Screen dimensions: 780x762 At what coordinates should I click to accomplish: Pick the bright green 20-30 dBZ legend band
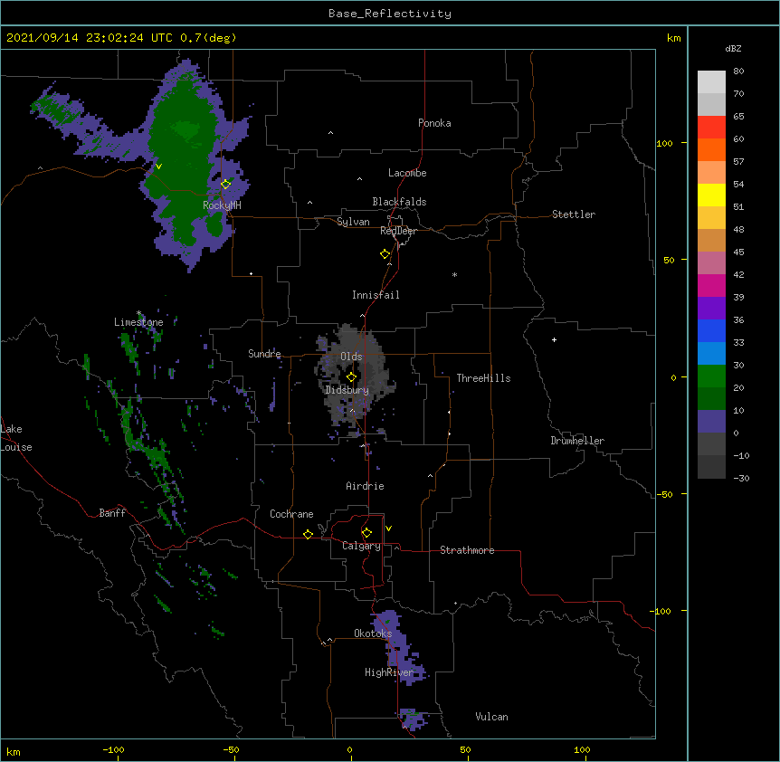pyautogui.click(x=711, y=376)
